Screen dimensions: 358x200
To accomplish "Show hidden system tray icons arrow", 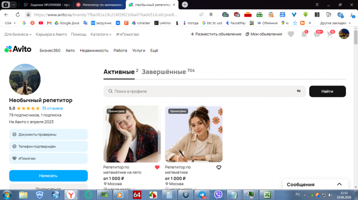I will click(x=305, y=195).
